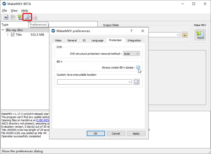Open DVD structure protection removal method dropdown
Viewport: 211px width, 154px height.
131,54
